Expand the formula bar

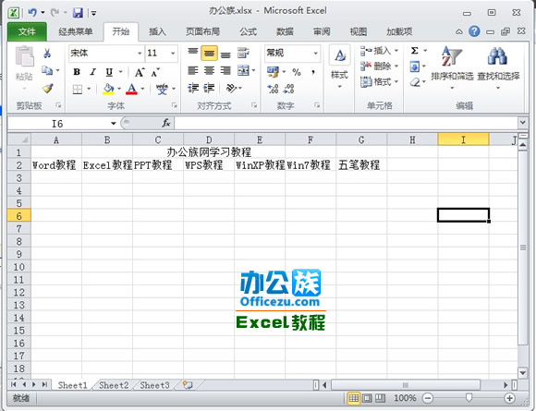[x=522, y=122]
